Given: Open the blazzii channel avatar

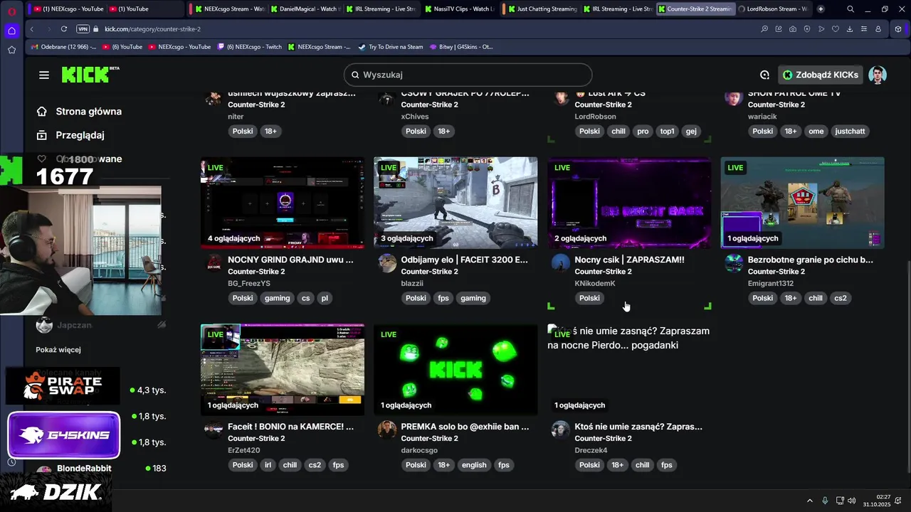Looking at the screenshot, I should 387,263.
